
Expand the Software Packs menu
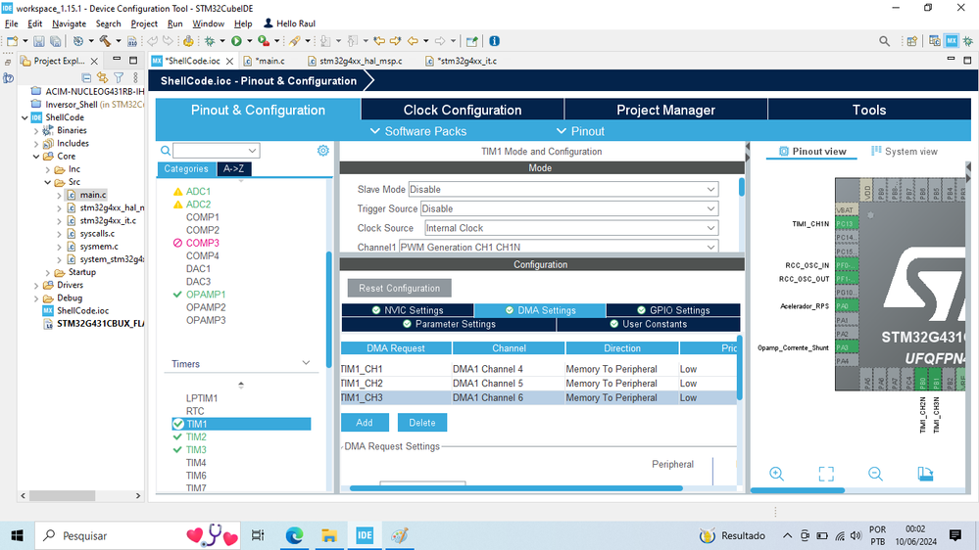click(x=417, y=131)
